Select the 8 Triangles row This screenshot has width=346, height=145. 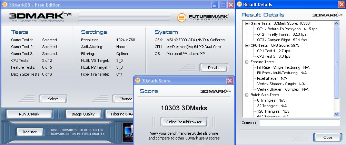[x=271, y=100]
